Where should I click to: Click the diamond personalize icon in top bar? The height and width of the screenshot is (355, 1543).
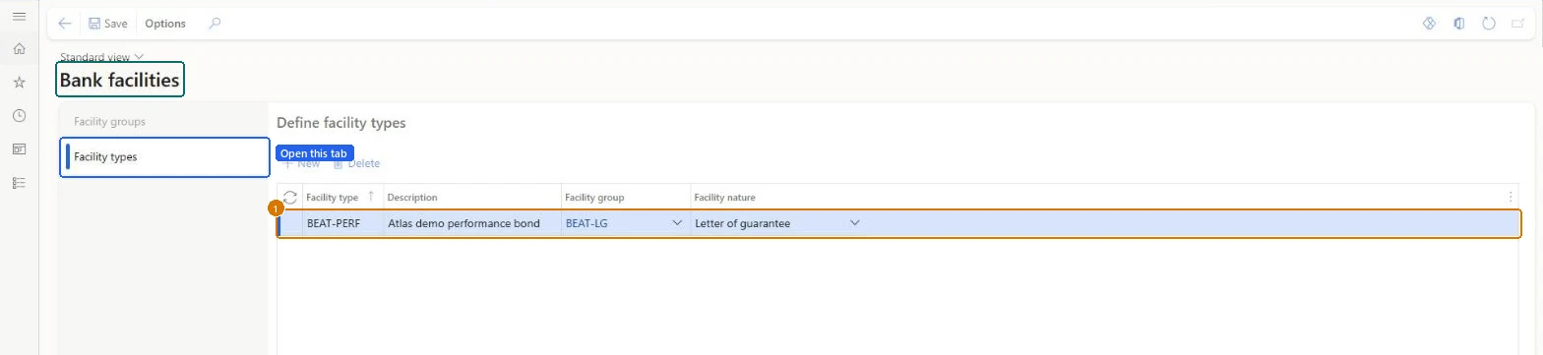1430,24
